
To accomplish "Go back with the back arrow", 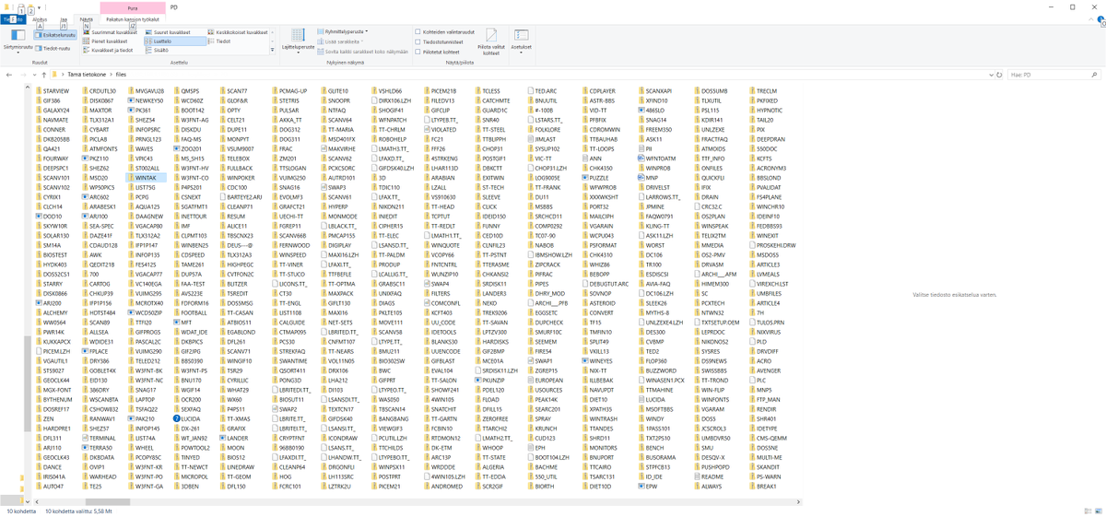I will point(9,74).
